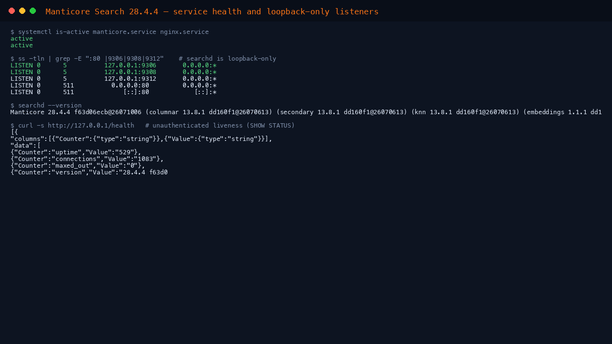612x344 pixels.
Task: Click the [::]:* peer address
Action: pos(206,92)
